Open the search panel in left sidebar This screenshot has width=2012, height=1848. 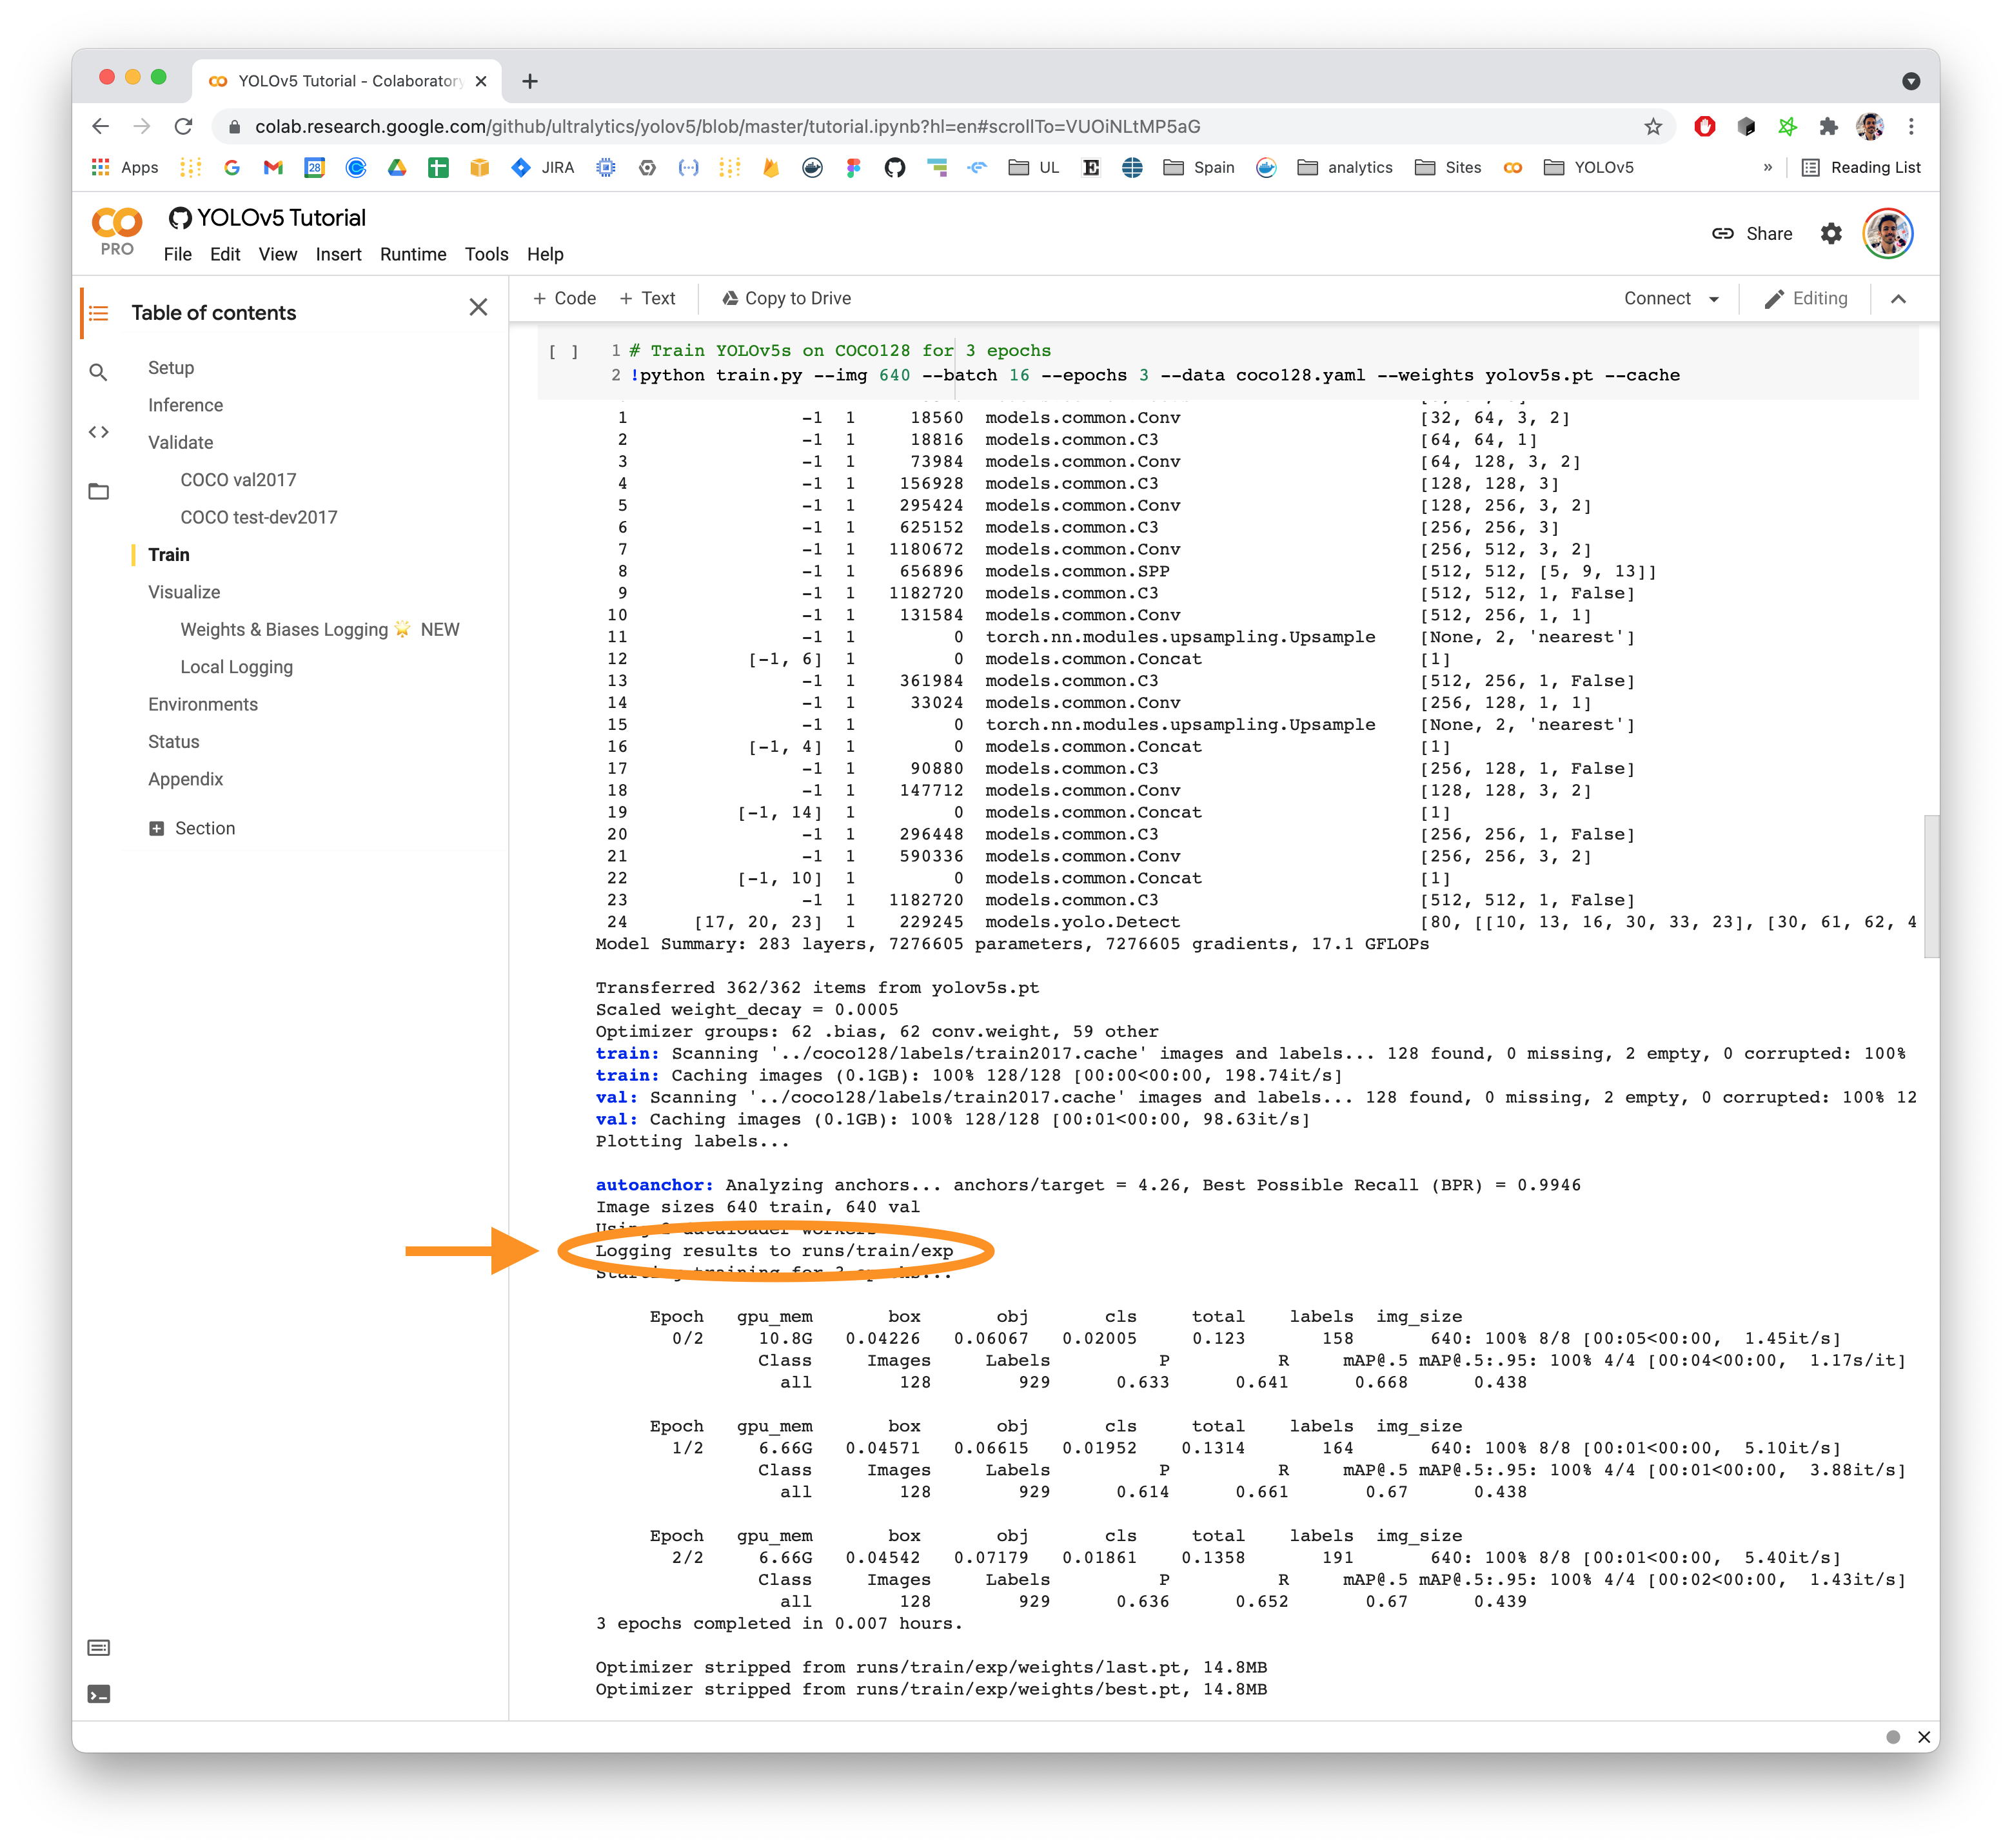[x=98, y=373]
